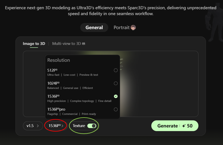
Task: Click the sparkle credits icon on Generate
Action: (x=184, y=126)
